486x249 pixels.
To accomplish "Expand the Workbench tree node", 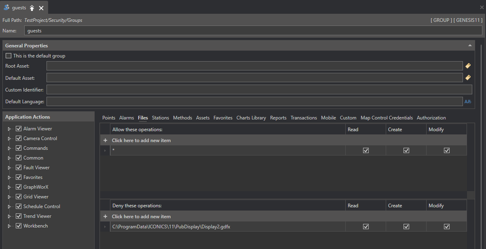I will coord(10,226).
